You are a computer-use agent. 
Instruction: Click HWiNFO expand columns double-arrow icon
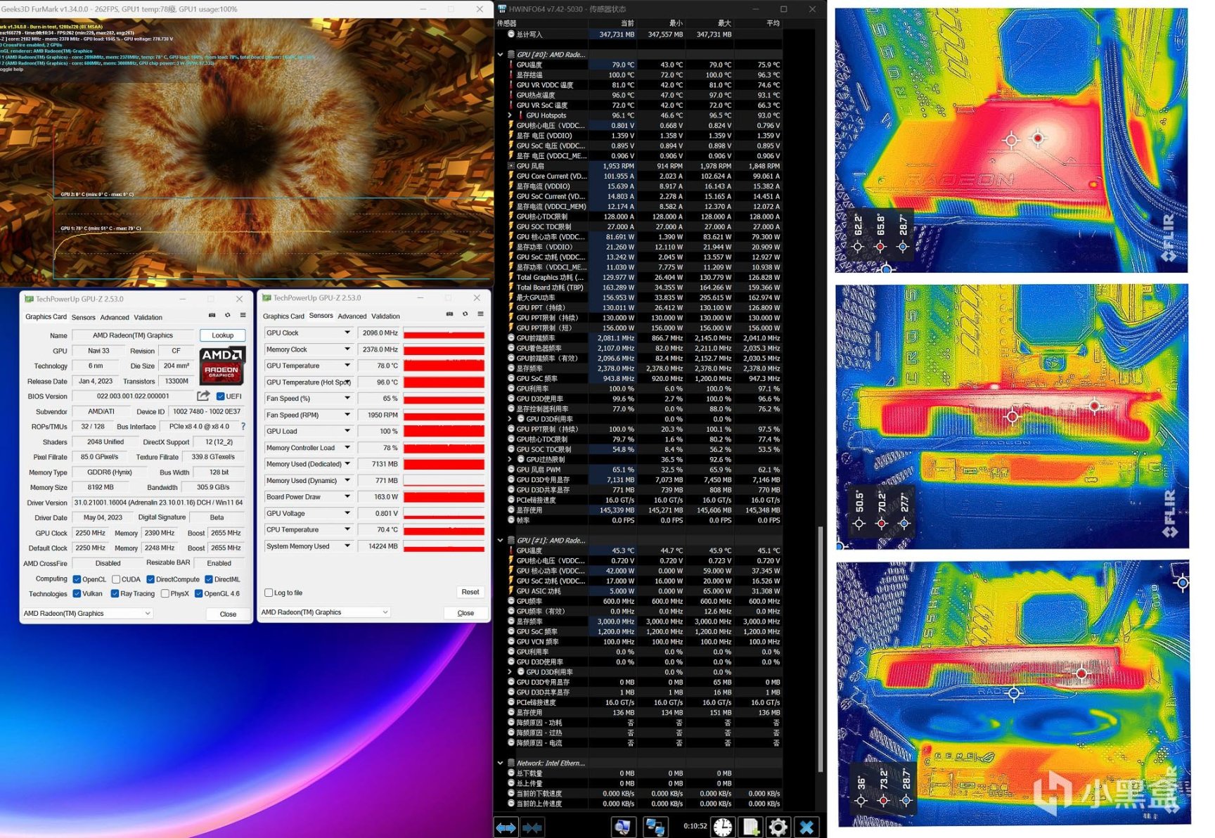[506, 827]
